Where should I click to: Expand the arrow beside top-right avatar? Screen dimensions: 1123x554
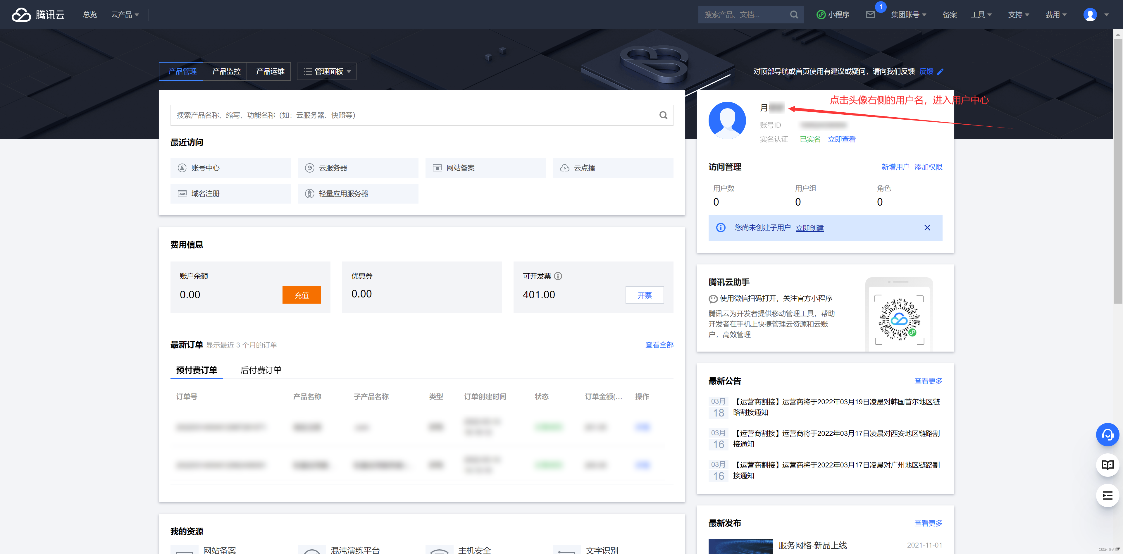coord(1106,15)
